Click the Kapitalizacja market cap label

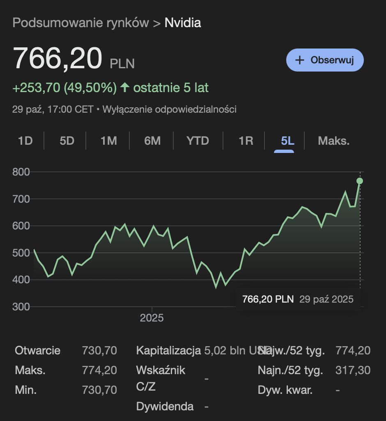(168, 351)
